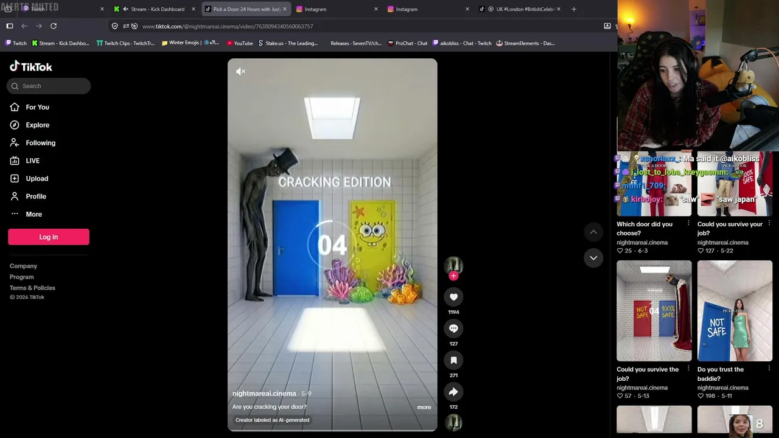The height and width of the screenshot is (438, 779).
Task: Click the red Log in button
Action: coord(49,237)
